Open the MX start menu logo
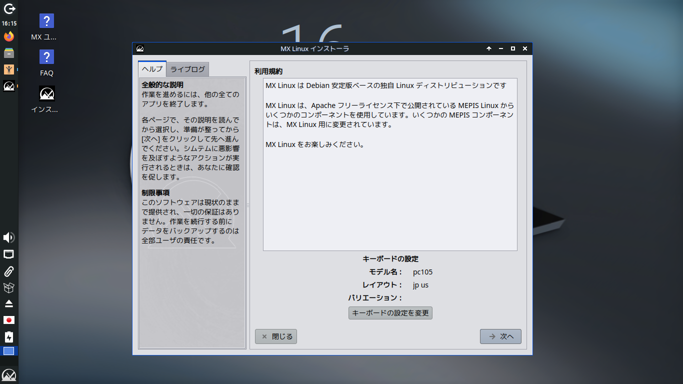Screen dimensions: 683x384 (9, 374)
